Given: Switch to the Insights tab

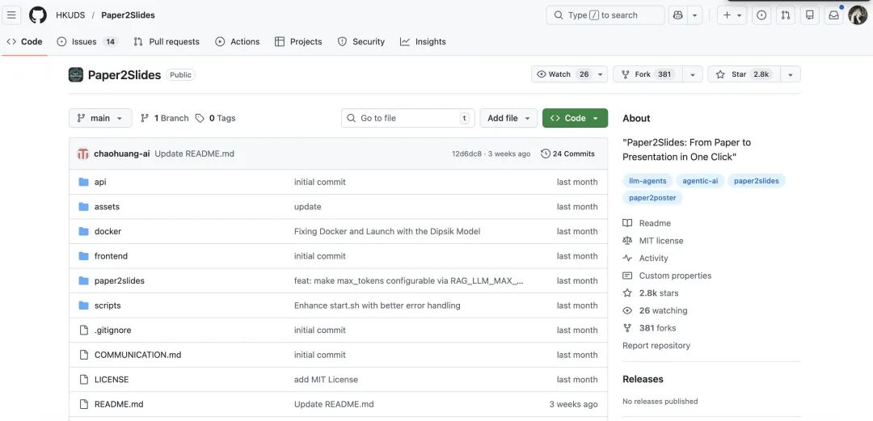Looking at the screenshot, I should point(423,42).
